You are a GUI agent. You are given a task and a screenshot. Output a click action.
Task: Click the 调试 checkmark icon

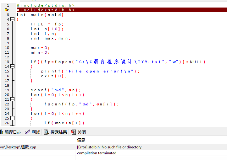point(27,132)
